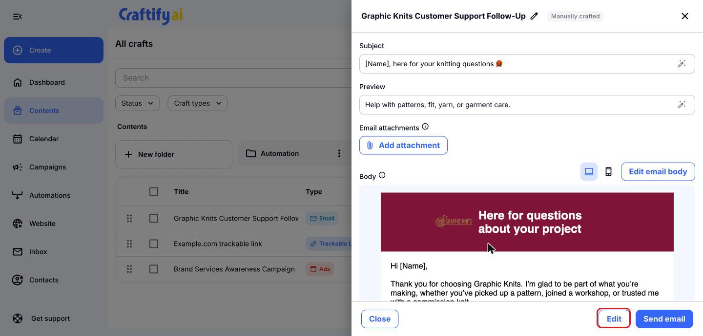Viewport: 703px width, 336px height.
Task: Click magic wand icon in Subject field
Action: 682,64
